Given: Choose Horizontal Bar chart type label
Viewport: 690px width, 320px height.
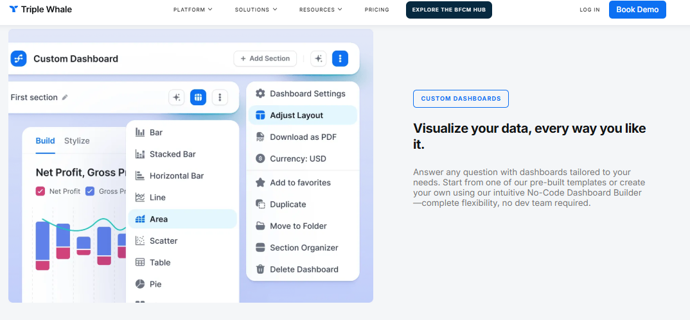Looking at the screenshot, I should click(x=177, y=176).
